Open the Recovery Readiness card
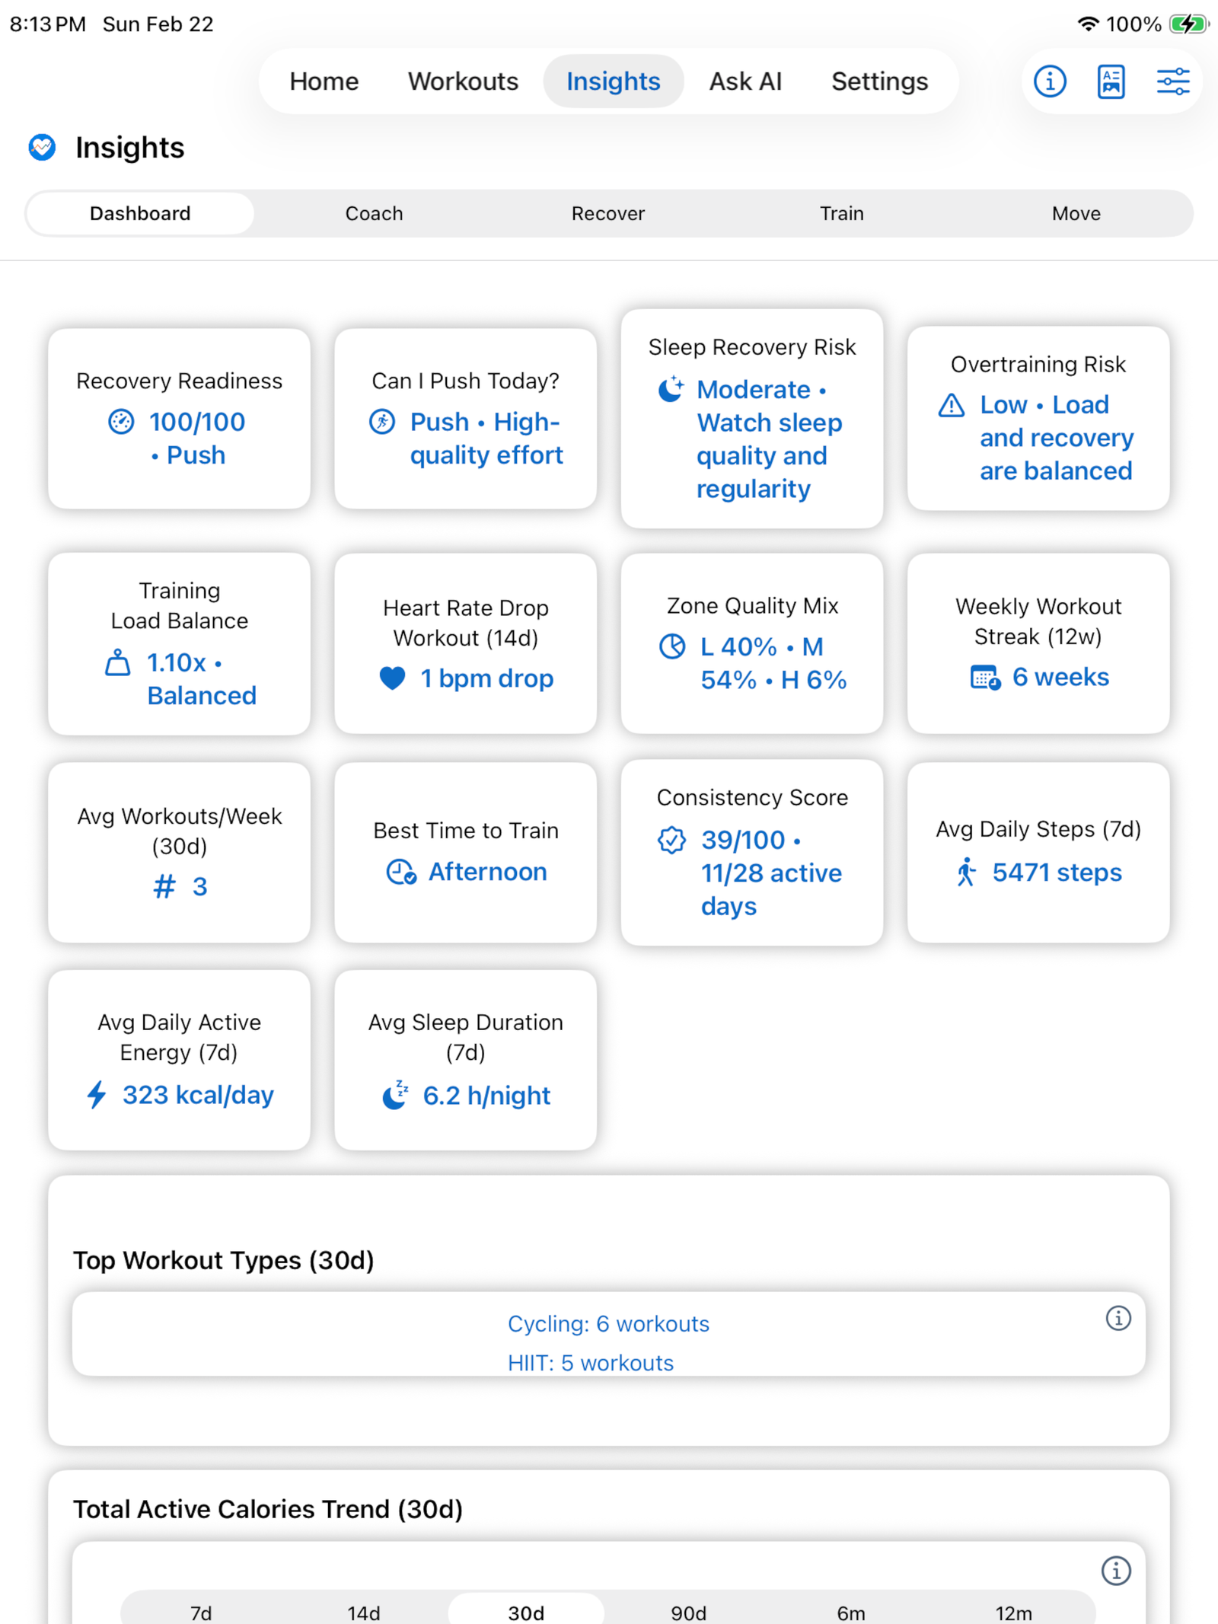 coord(179,418)
